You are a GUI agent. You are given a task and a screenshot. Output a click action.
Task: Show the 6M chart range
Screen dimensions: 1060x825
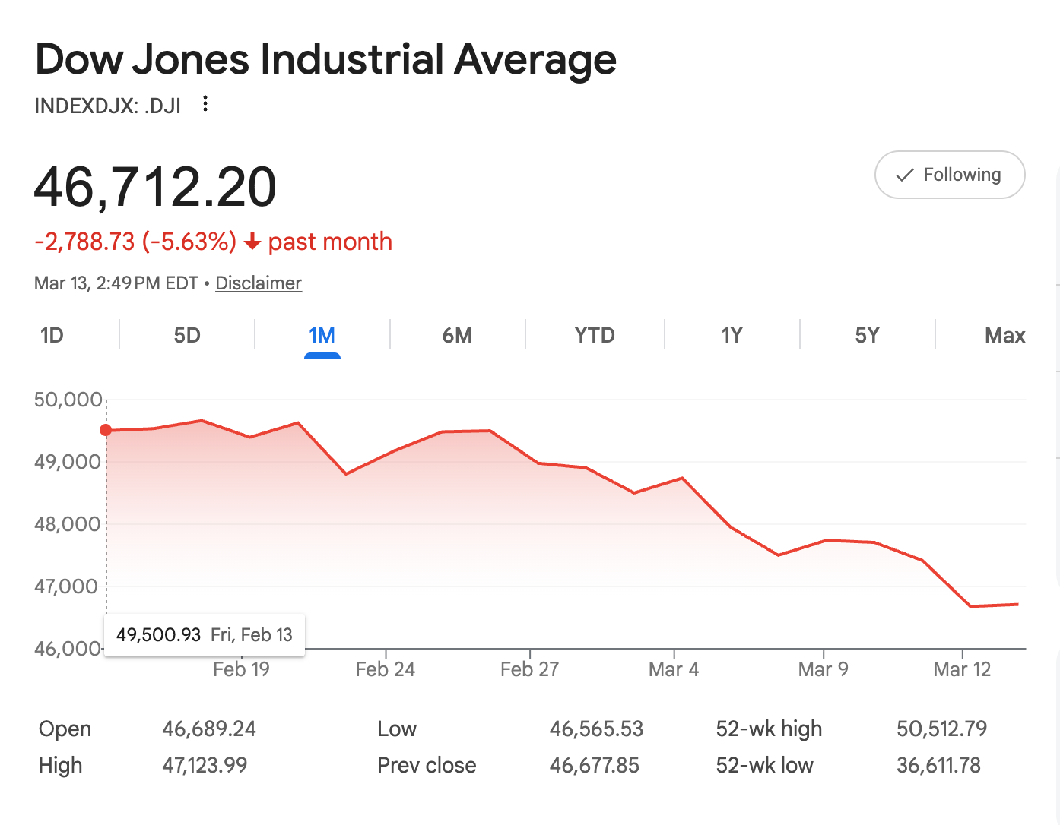(457, 335)
